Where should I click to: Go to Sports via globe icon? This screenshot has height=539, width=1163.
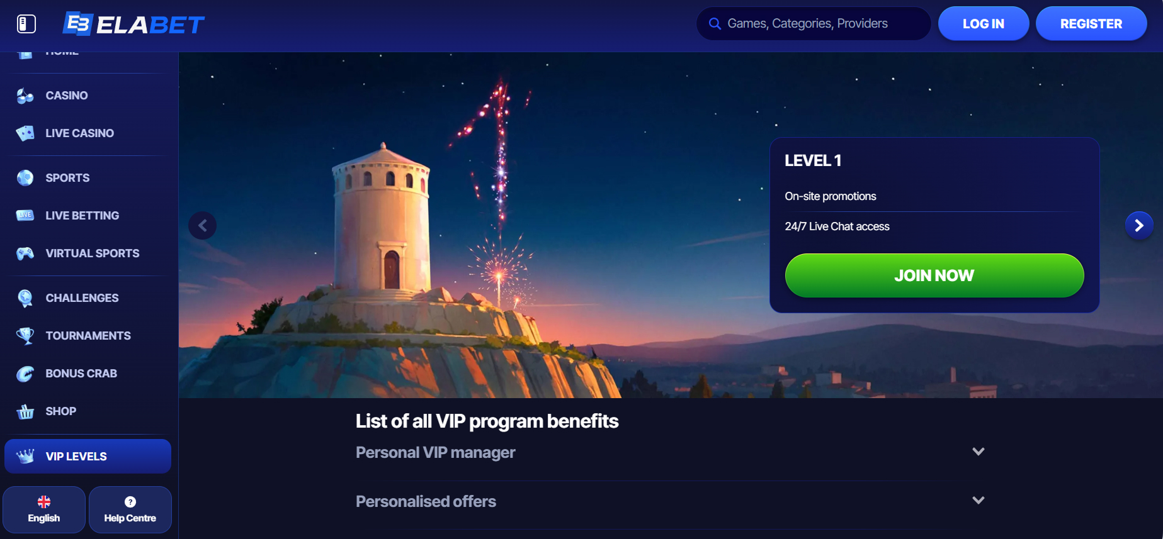click(x=25, y=178)
